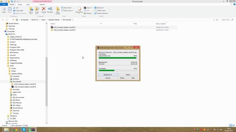This screenshot has height=132, width=236.
Task: Click Users in the address breadcrumb
Action: pyautogui.click(x=44, y=20)
